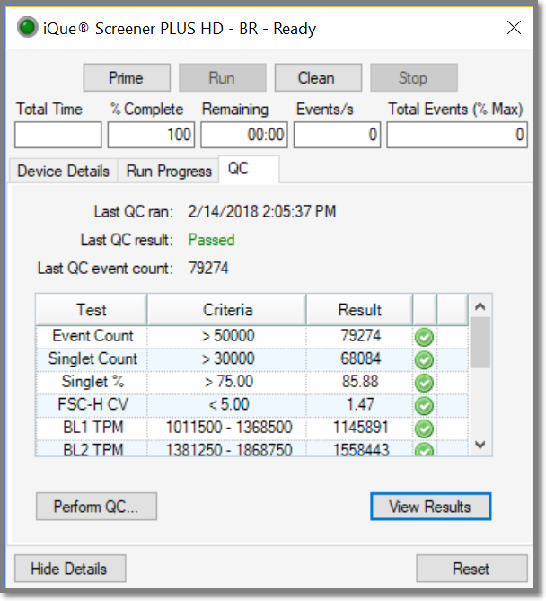Collapse panel with Hide Details

click(x=69, y=569)
